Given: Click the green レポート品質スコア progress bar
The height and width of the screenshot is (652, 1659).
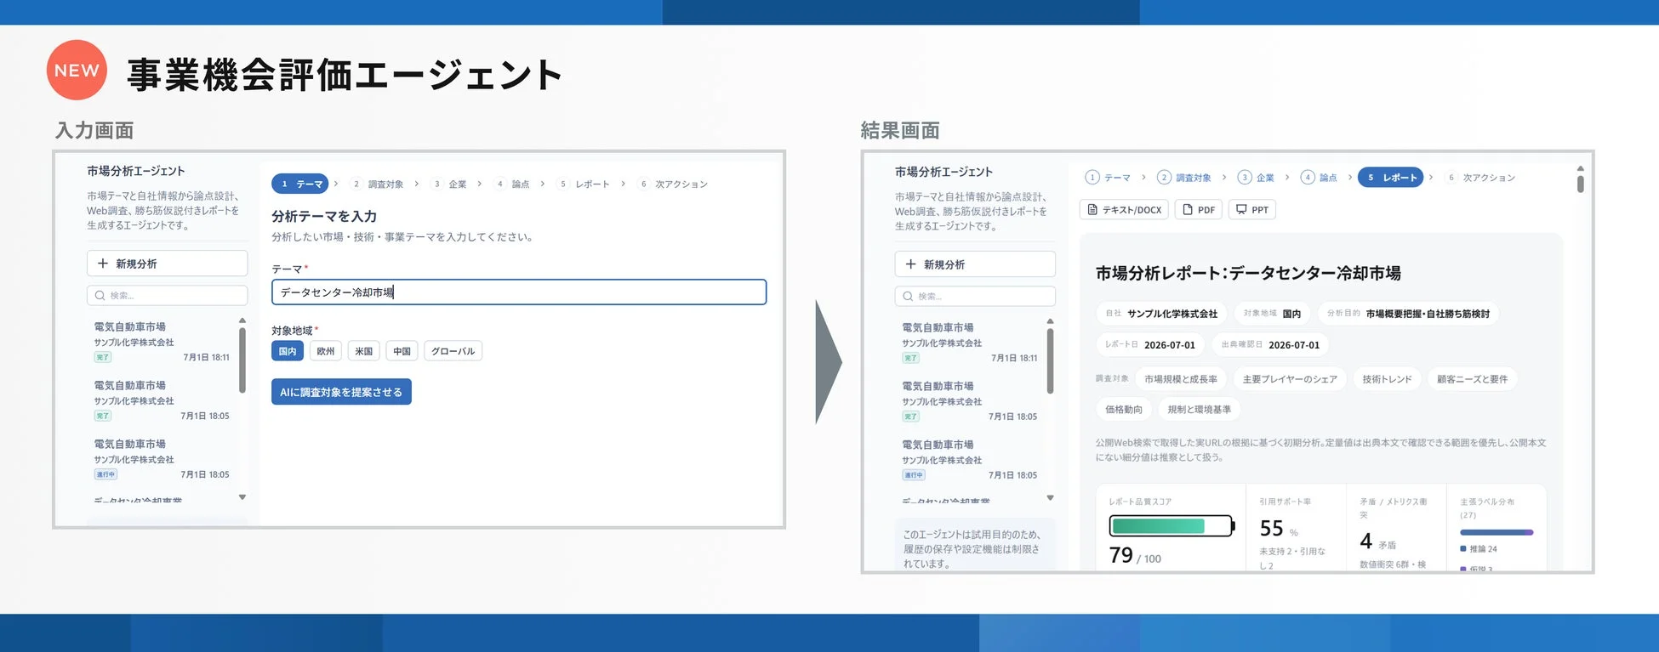Looking at the screenshot, I should coord(1172,526).
